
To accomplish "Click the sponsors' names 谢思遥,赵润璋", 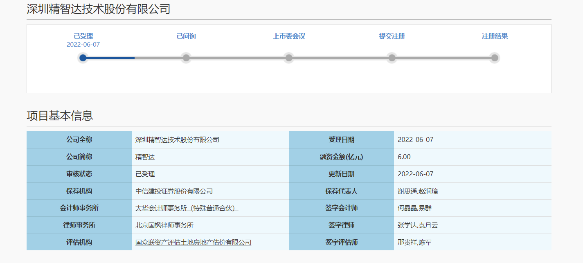I will [418, 191].
